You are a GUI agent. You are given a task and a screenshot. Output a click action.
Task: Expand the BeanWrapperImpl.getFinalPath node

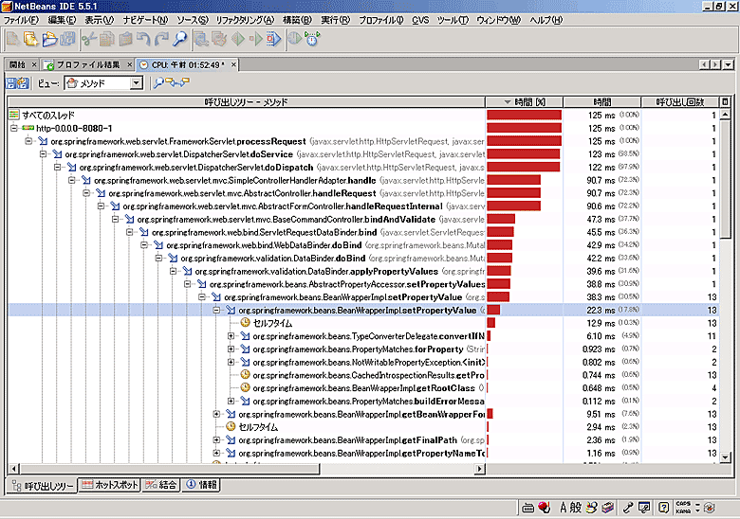point(216,439)
